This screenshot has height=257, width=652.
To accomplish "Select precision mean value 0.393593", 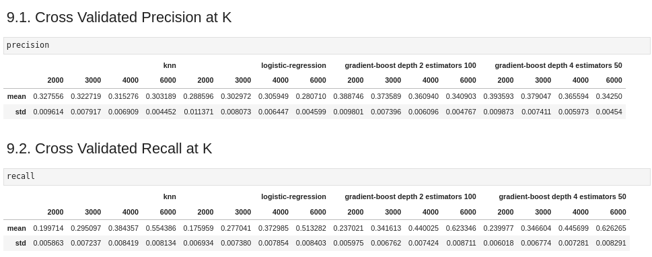I will pos(499,96).
